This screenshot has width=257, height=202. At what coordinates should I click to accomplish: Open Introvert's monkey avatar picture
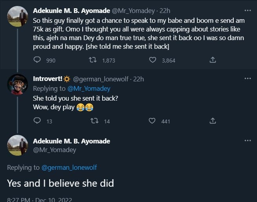[18, 84]
